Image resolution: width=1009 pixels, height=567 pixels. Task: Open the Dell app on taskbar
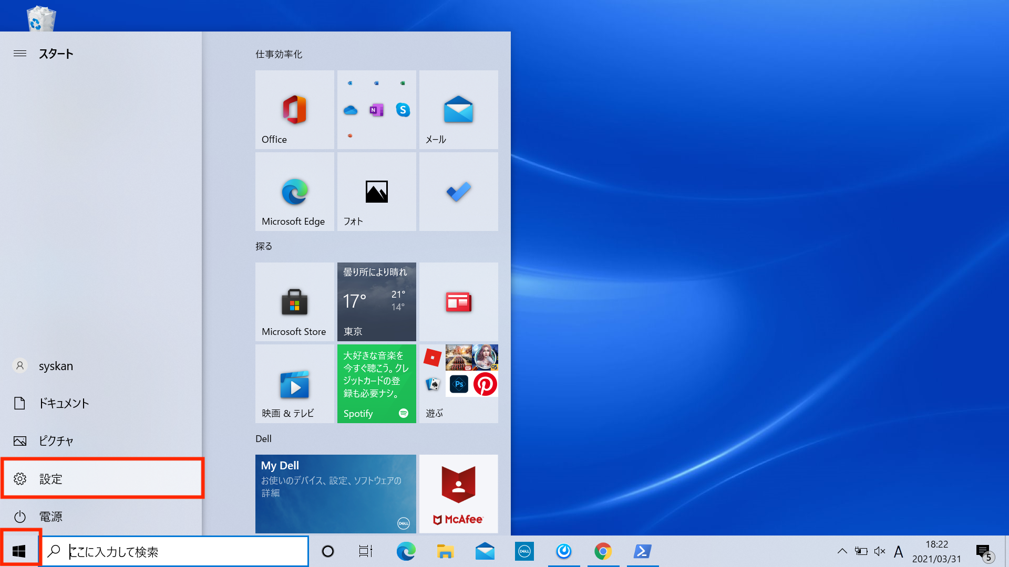524,551
